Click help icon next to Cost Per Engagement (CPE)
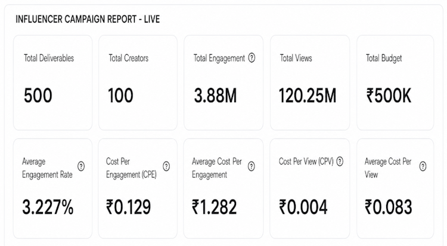The image size is (447, 246). [166, 166]
